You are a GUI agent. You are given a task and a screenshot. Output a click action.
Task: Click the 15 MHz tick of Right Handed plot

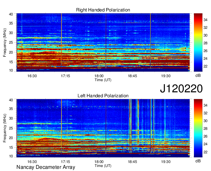pyautogui.click(x=11, y=62)
